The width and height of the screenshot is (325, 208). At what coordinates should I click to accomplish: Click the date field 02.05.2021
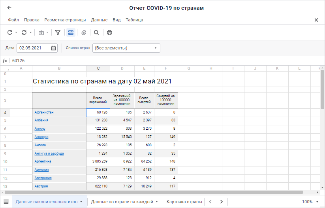(x=37, y=48)
